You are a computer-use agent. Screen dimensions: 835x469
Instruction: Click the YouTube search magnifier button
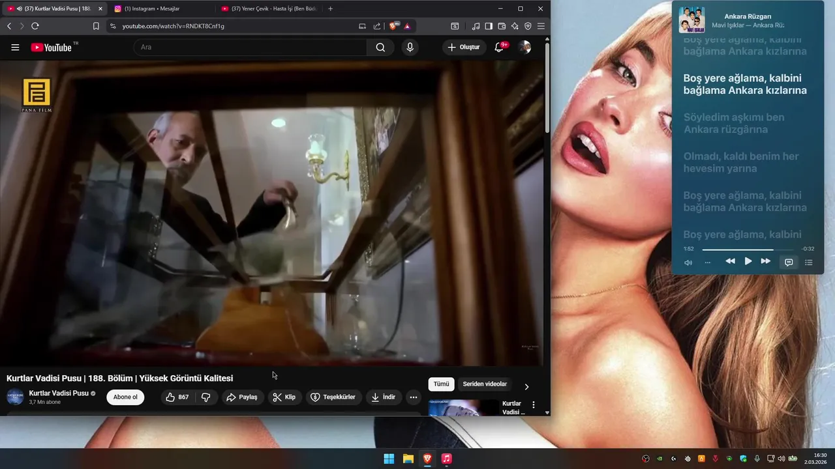(x=380, y=47)
